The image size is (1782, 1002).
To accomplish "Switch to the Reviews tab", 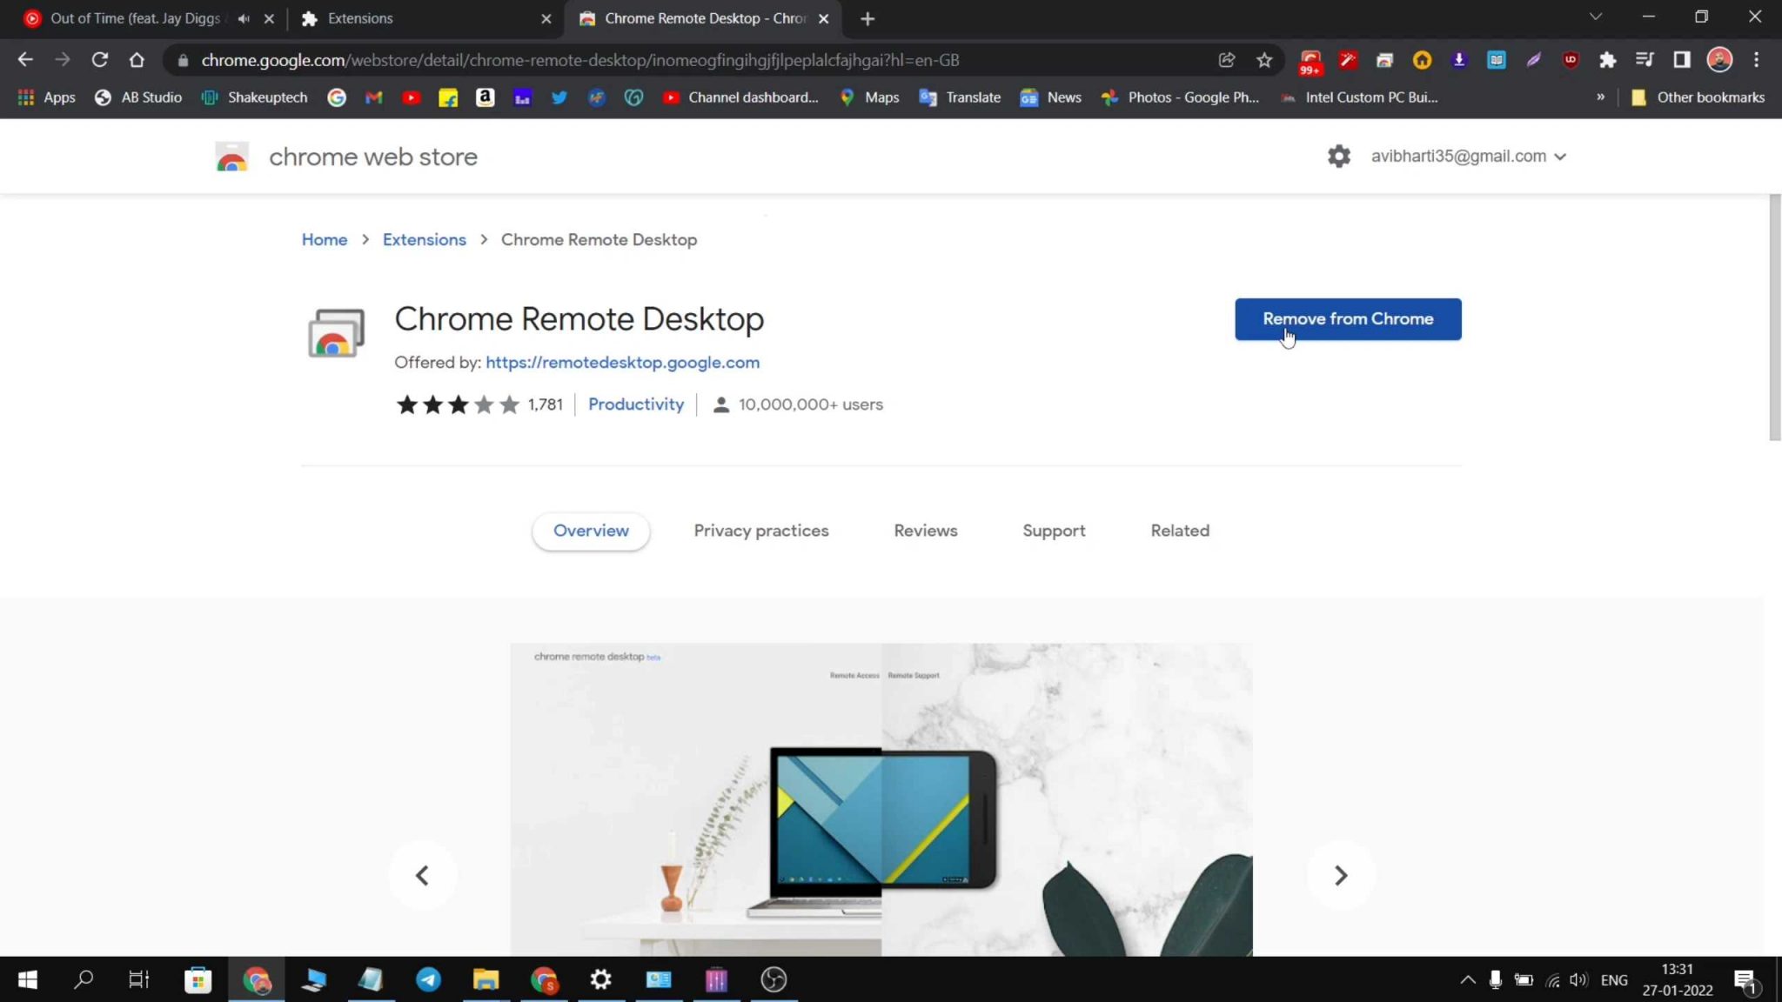I will coord(926,531).
